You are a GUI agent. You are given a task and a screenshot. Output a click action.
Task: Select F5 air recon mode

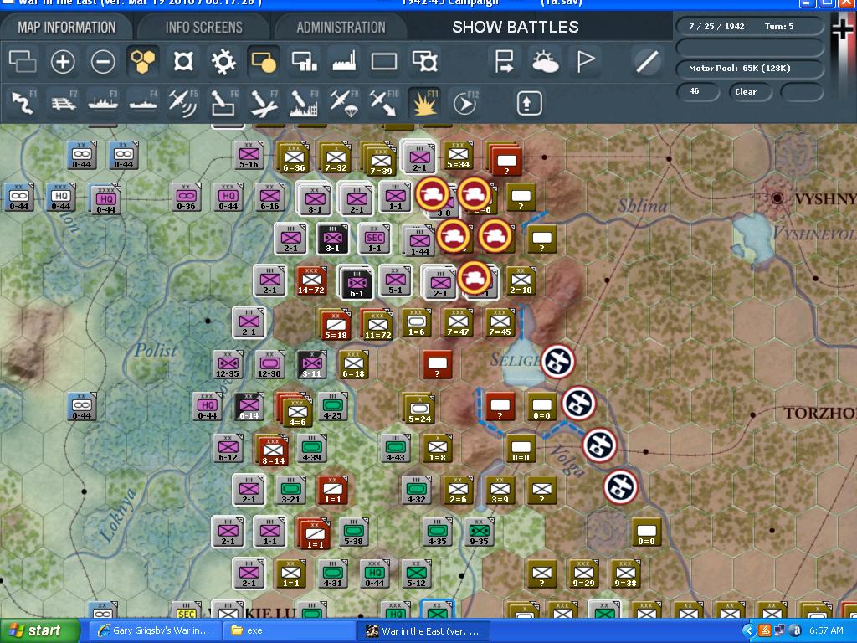[x=183, y=103]
